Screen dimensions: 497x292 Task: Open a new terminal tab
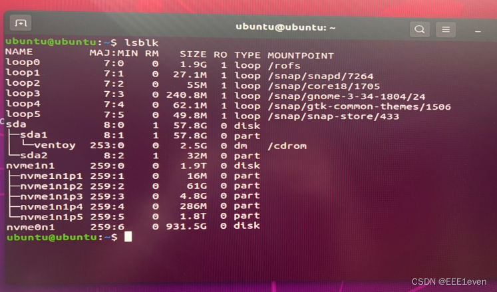coord(21,23)
